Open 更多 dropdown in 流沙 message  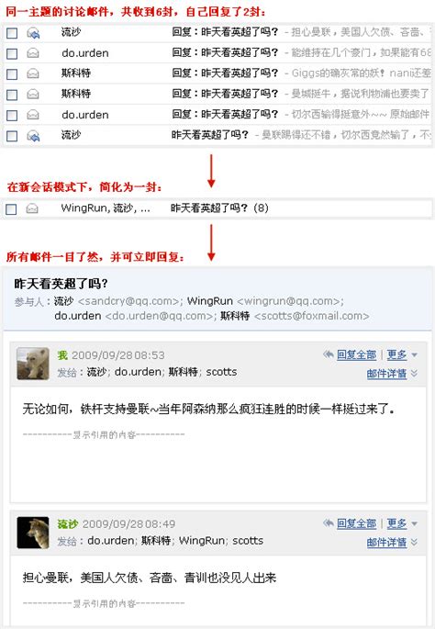point(402,524)
